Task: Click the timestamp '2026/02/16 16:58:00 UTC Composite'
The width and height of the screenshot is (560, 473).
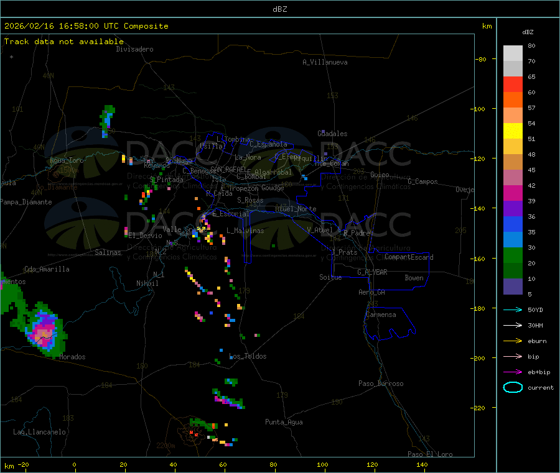Action: 86,26
